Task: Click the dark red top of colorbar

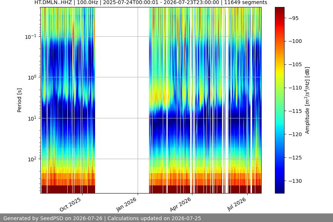Action: point(280,11)
